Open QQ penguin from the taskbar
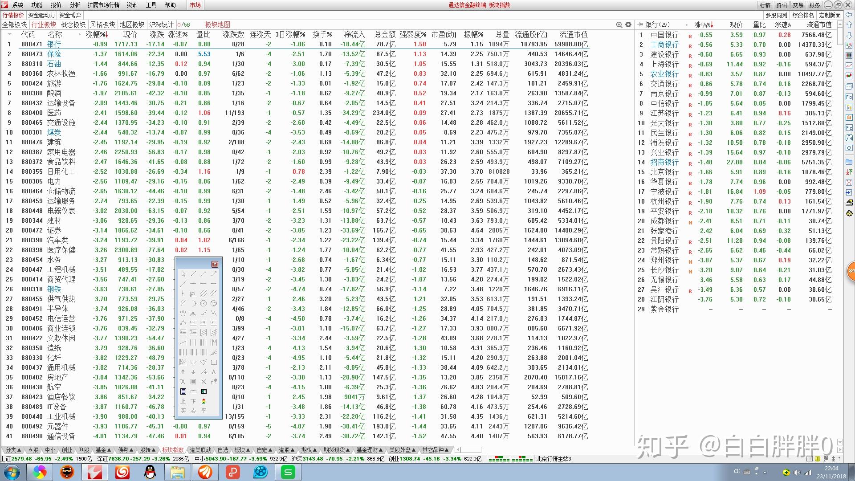 click(150, 472)
